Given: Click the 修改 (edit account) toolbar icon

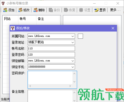Looking at the screenshot, I should click(20, 10).
